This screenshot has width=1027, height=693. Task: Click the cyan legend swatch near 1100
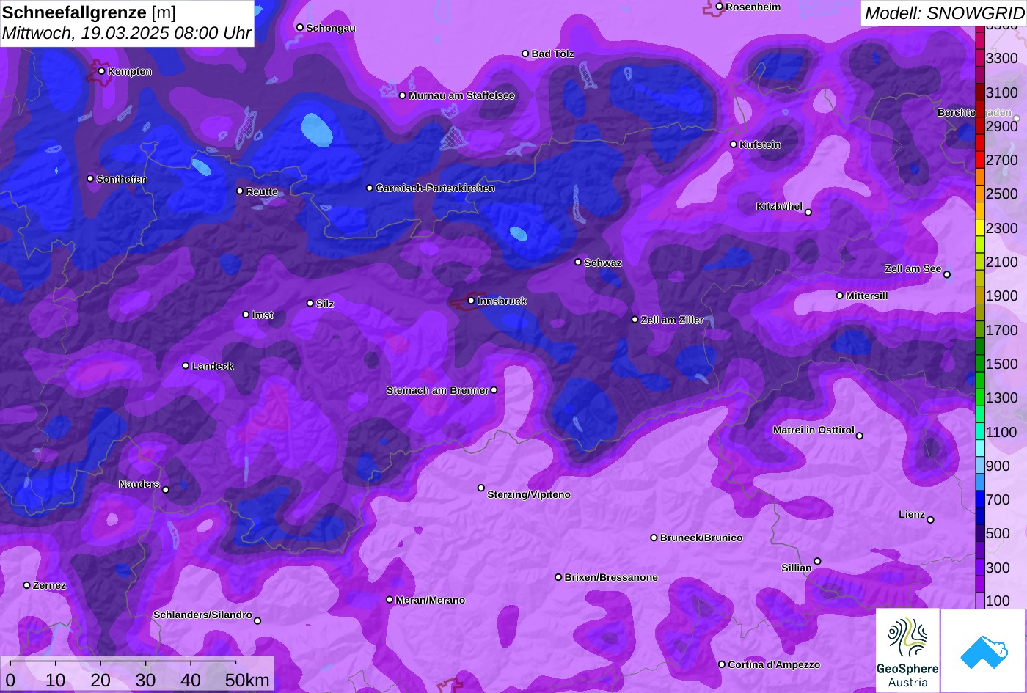[980, 431]
